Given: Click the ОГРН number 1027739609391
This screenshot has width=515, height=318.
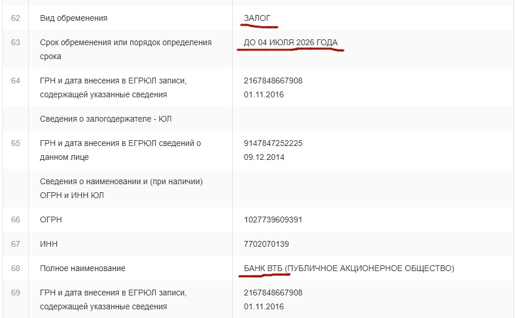Looking at the screenshot, I should coord(273,220).
